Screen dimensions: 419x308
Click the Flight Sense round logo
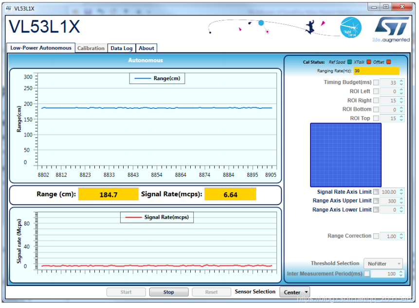pyautogui.click(x=350, y=27)
